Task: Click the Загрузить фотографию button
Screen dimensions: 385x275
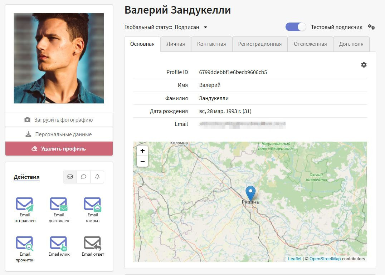Action: point(59,120)
